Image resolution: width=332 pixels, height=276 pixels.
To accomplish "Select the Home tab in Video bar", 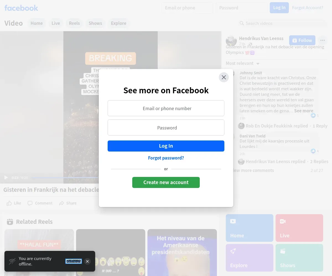I will [x=37, y=23].
